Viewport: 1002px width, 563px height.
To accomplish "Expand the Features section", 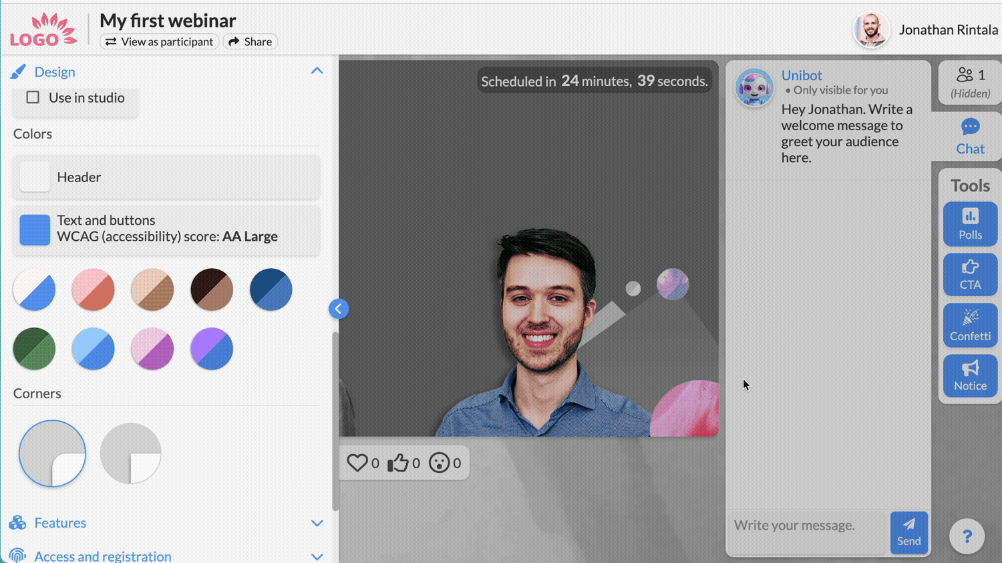I will (317, 523).
